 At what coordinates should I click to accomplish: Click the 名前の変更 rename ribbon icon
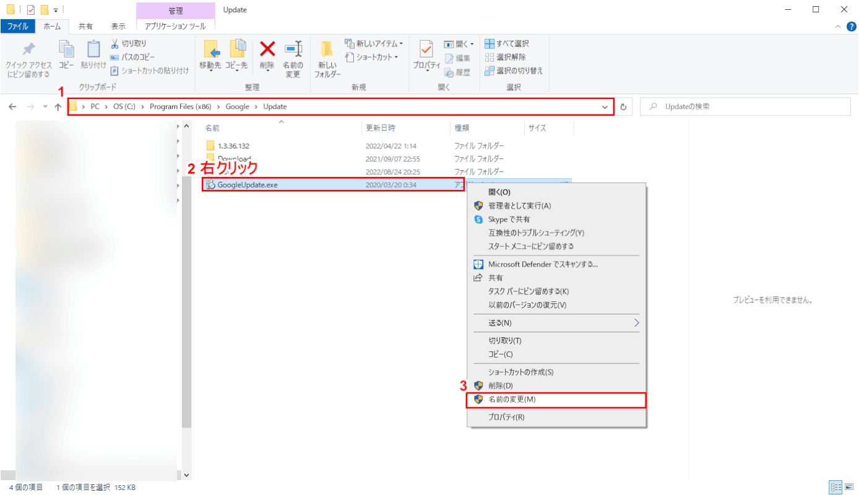pyautogui.click(x=293, y=60)
